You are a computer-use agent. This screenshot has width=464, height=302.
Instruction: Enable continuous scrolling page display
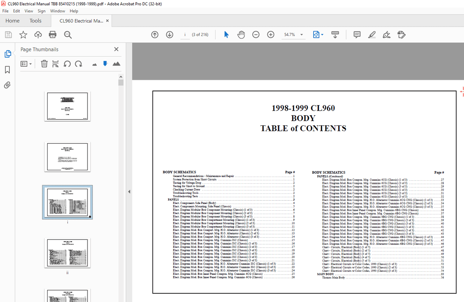pos(335,34)
